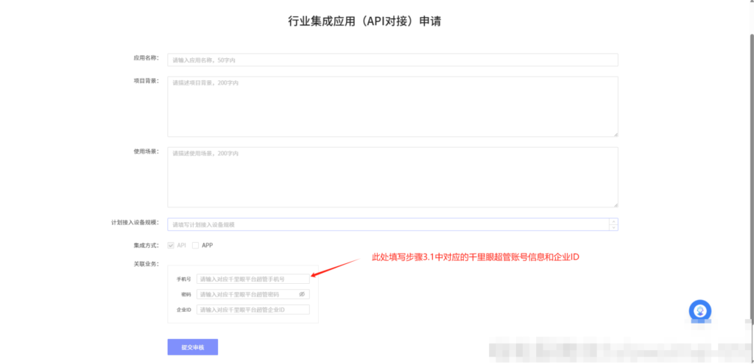Image resolution: width=754 pixels, height=364 pixels.
Task: Click the 关联业务 label
Action: click(146, 264)
